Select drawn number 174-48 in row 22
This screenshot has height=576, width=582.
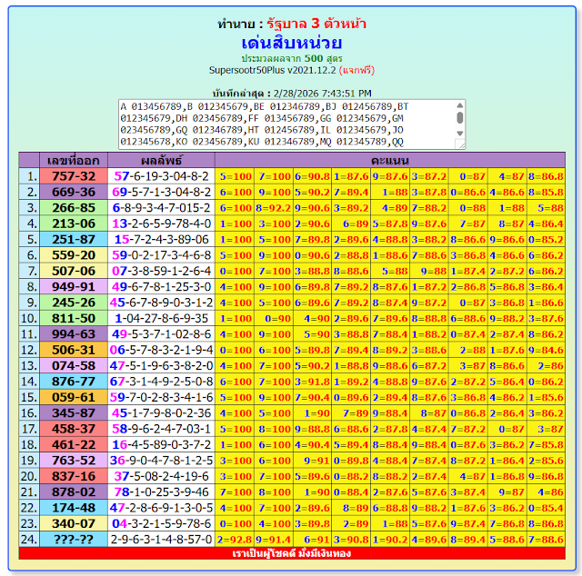click(74, 508)
